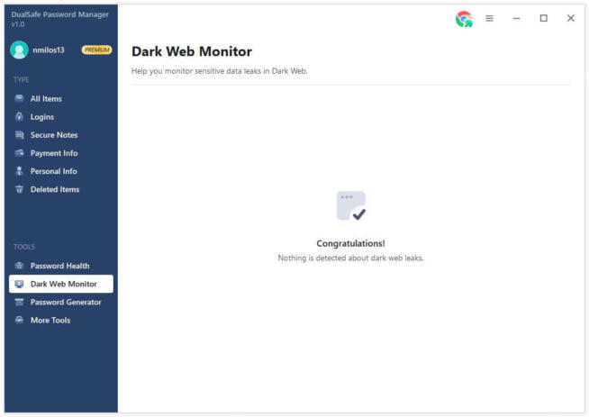Click 'Help you monitor sensitive data leaks' subtitle
The image size is (589, 417).
click(x=220, y=71)
